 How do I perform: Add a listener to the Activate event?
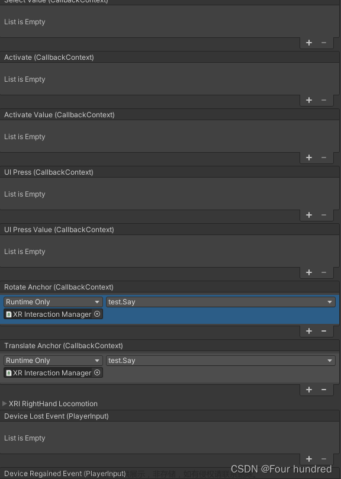308,99
